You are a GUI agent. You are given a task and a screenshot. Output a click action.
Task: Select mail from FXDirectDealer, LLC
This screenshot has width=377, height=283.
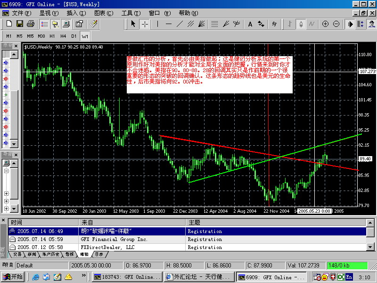(187, 247)
